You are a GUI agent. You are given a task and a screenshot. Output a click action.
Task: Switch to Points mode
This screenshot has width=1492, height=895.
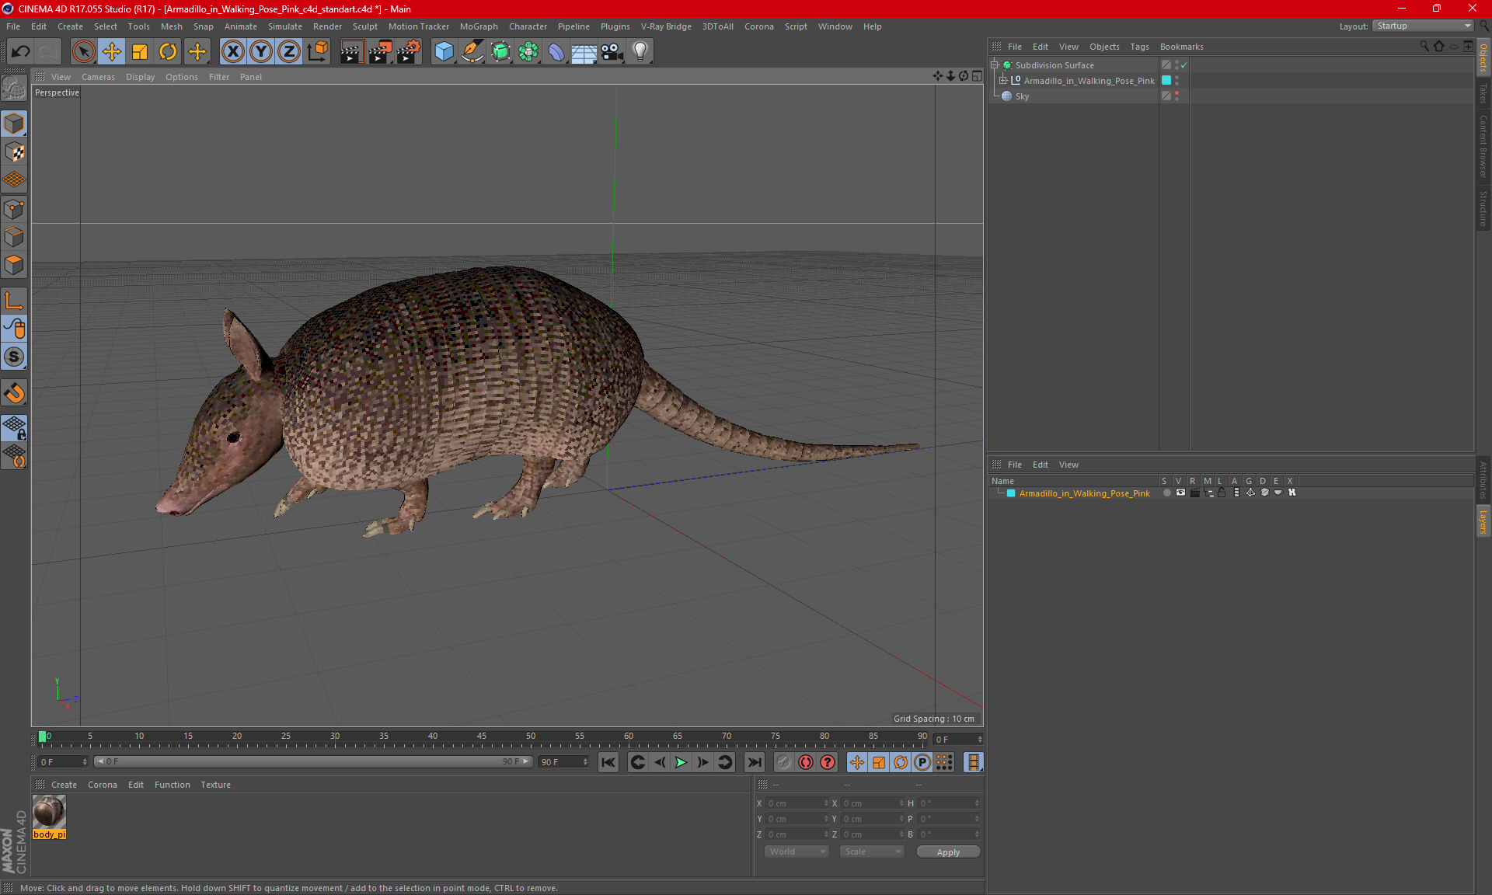[x=15, y=209]
